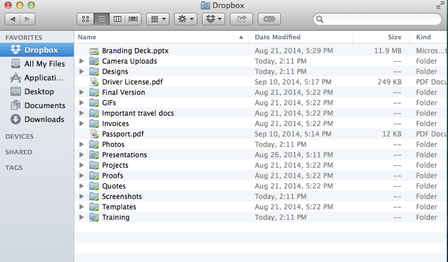The width and height of the screenshot is (448, 262).
Task: Switch to list view
Action: (102, 19)
